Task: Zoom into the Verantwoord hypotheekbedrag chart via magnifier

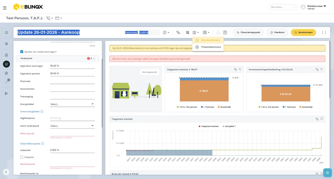Action: click(x=321, y=69)
